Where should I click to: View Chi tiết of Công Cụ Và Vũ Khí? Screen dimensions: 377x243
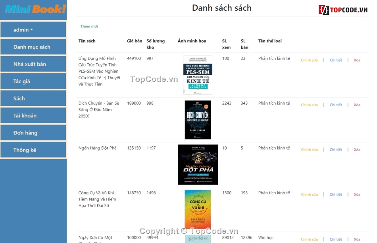point(336,194)
